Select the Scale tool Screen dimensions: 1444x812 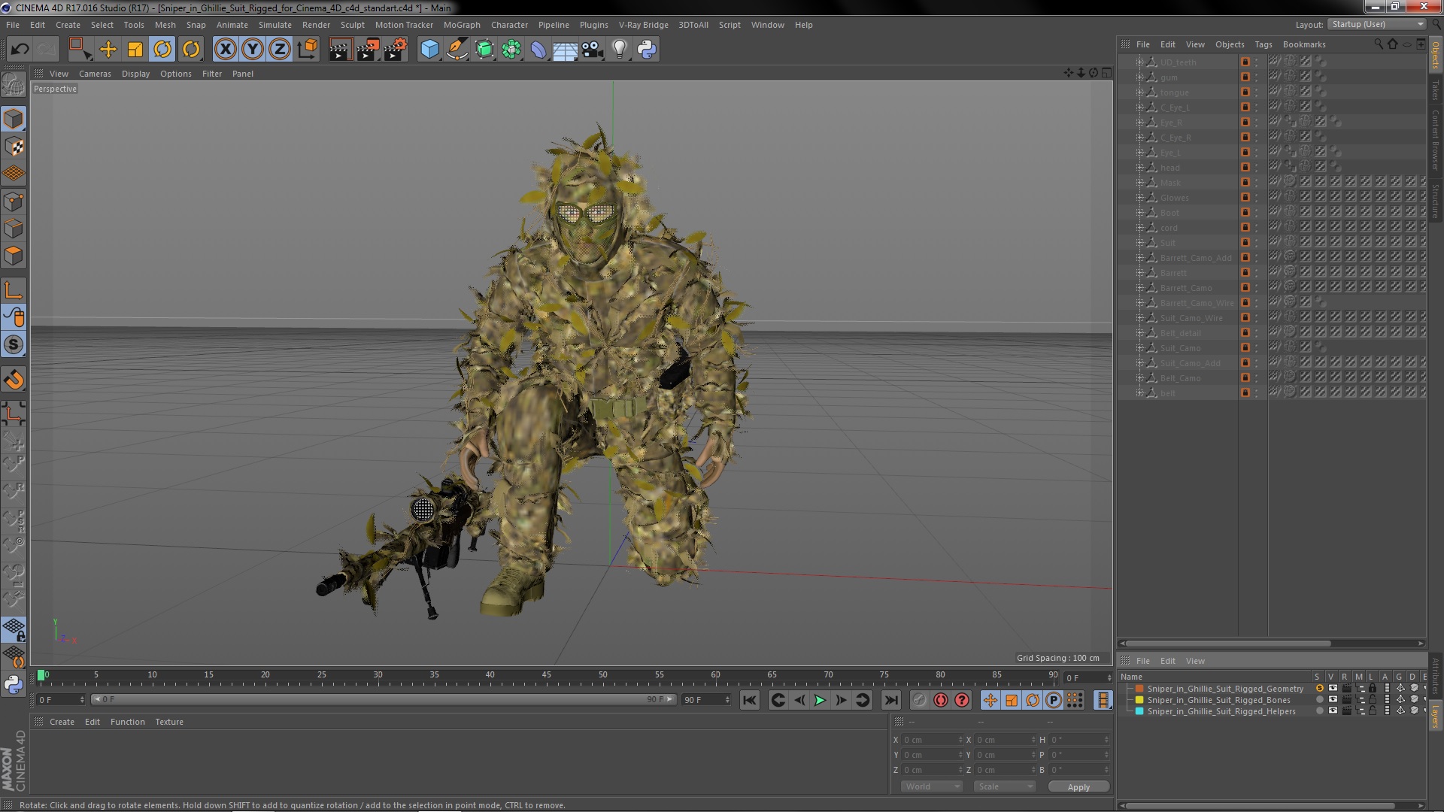click(x=135, y=50)
